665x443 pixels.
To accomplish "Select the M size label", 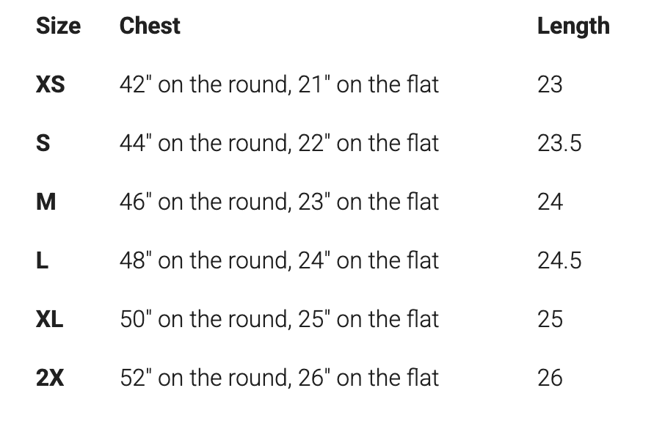I will coord(46,202).
